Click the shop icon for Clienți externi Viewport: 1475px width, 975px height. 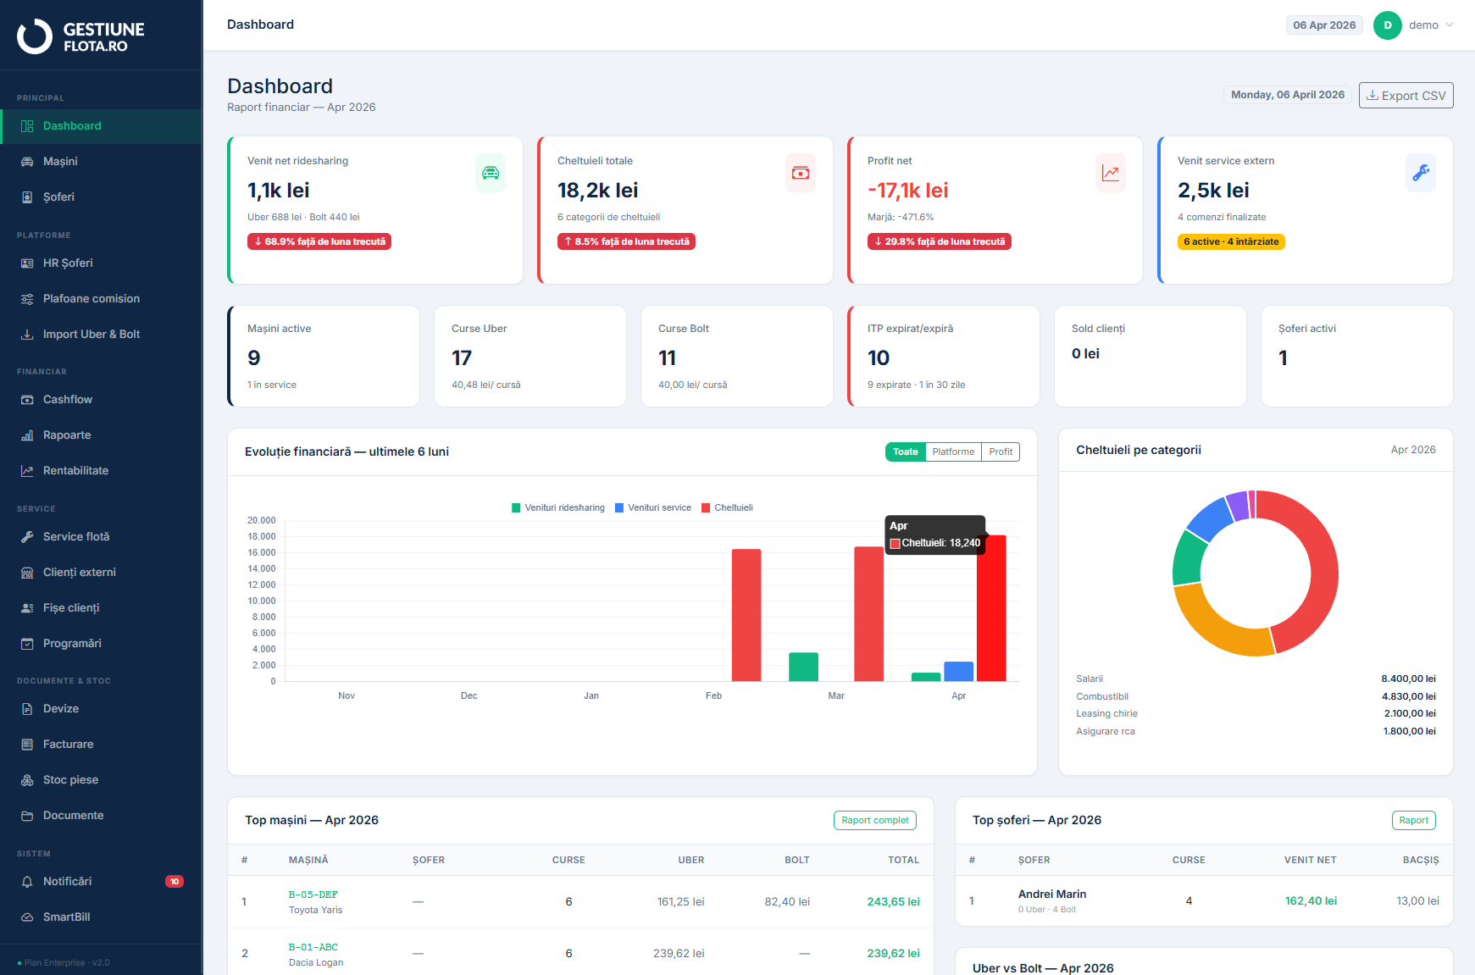point(27,573)
